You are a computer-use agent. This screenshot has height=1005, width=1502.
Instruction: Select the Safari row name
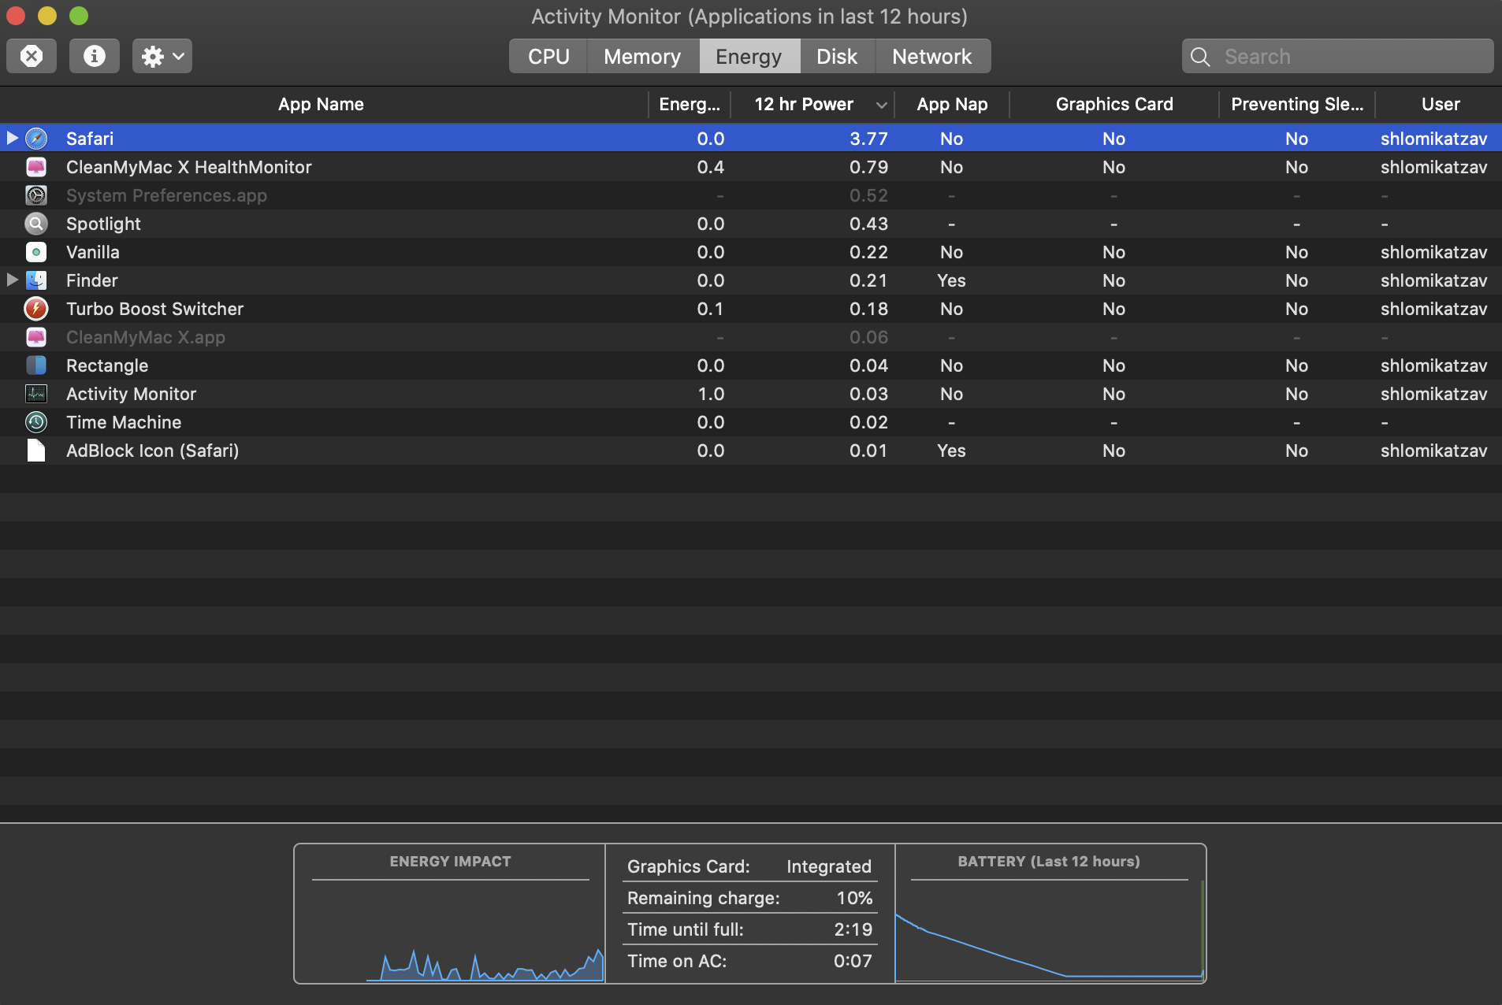coord(90,139)
